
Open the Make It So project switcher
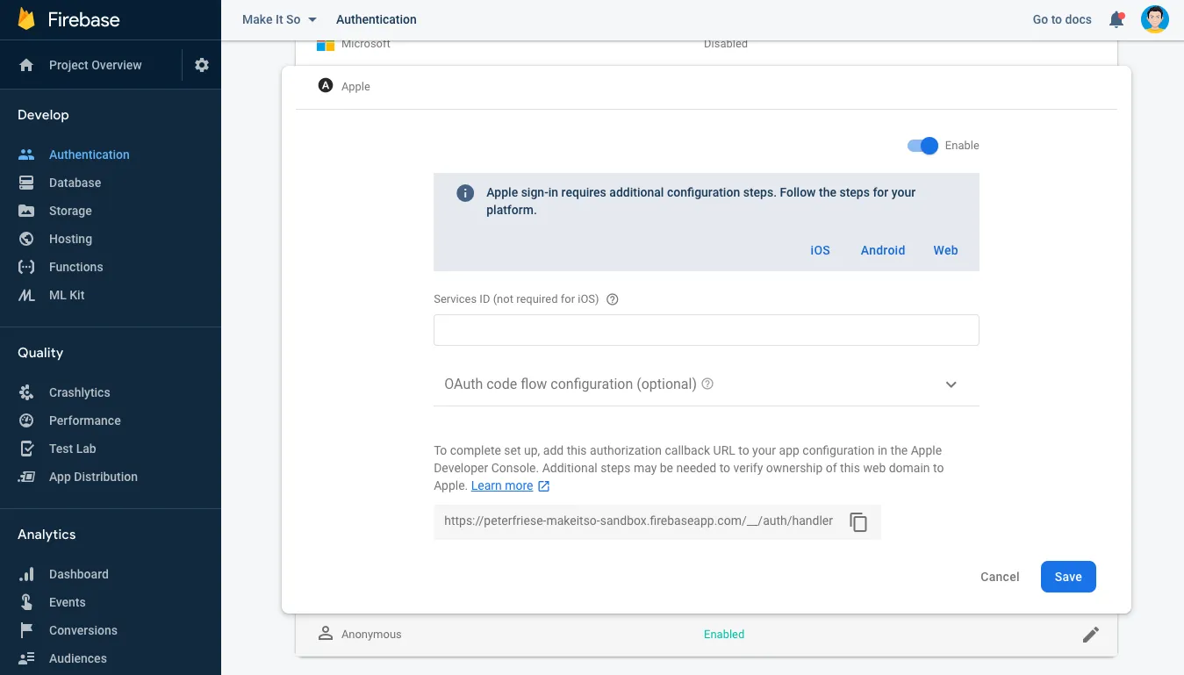pos(277,18)
